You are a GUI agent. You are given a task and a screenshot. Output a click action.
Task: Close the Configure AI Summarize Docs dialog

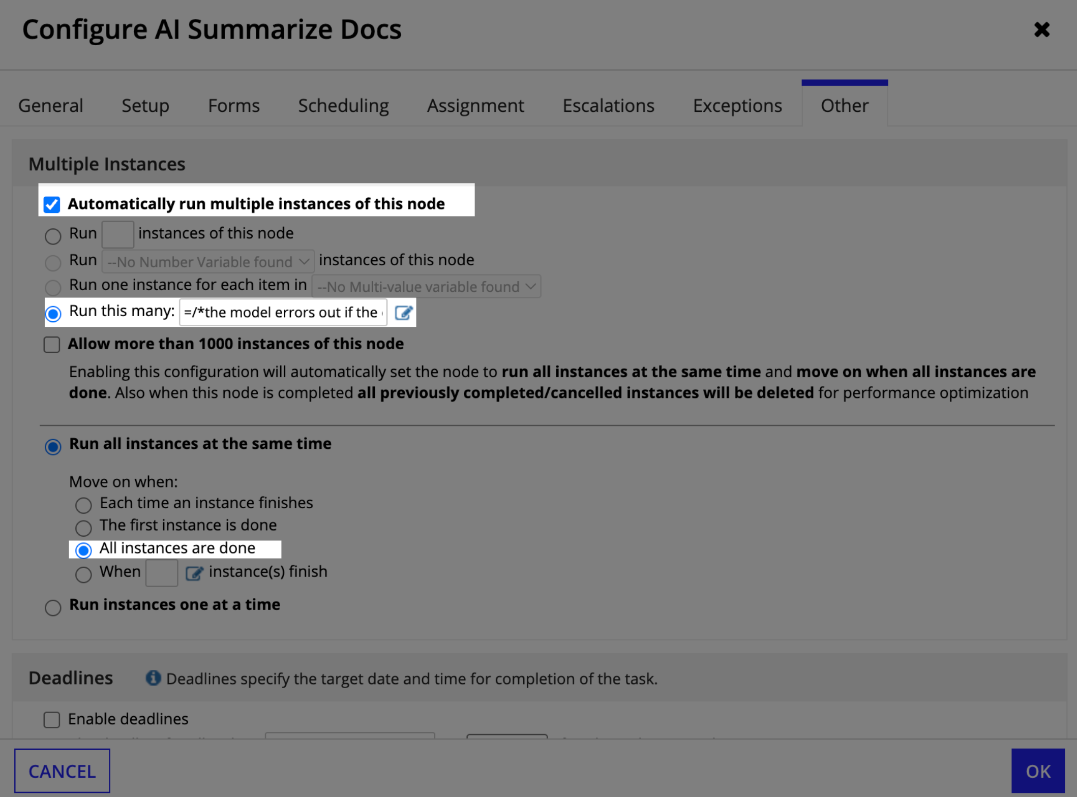click(x=1041, y=29)
